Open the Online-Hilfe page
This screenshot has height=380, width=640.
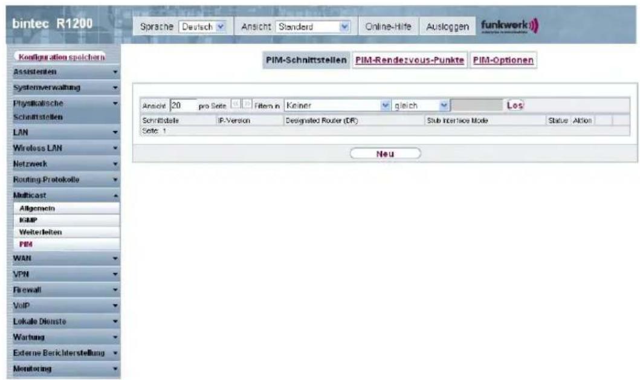pyautogui.click(x=388, y=27)
